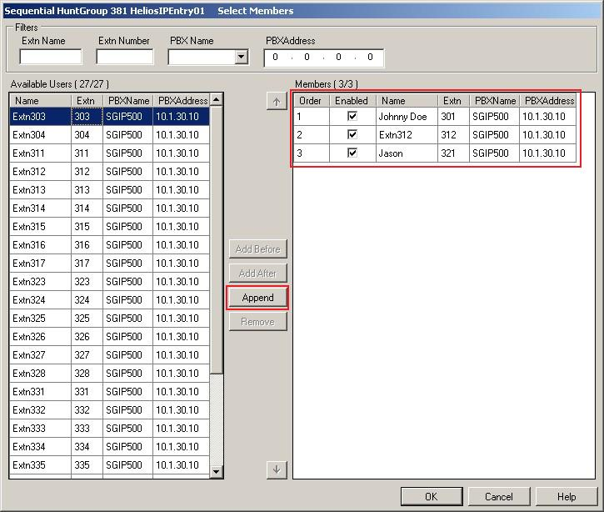The height and width of the screenshot is (512, 604).
Task: Select Extn331 row in Available Users
Action: coord(41,392)
